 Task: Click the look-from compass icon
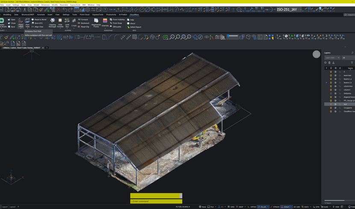point(200,37)
